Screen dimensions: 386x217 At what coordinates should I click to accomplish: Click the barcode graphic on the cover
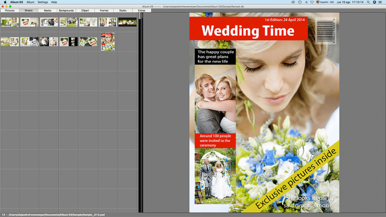pos(326,30)
